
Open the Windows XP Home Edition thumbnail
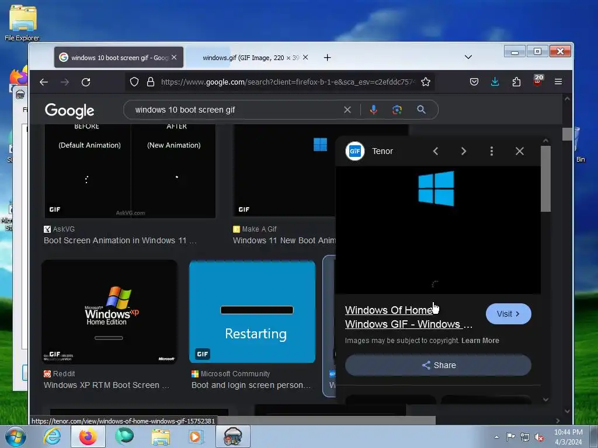(109, 312)
